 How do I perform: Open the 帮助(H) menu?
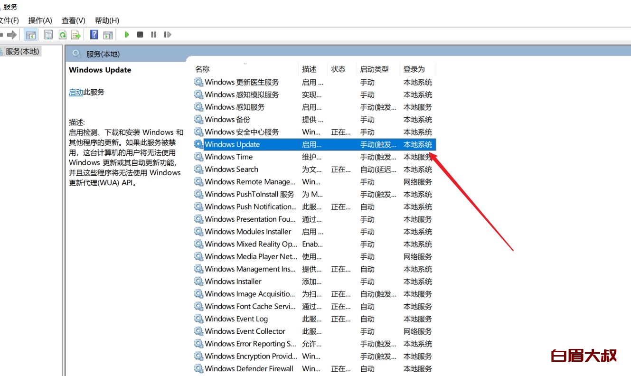point(107,20)
